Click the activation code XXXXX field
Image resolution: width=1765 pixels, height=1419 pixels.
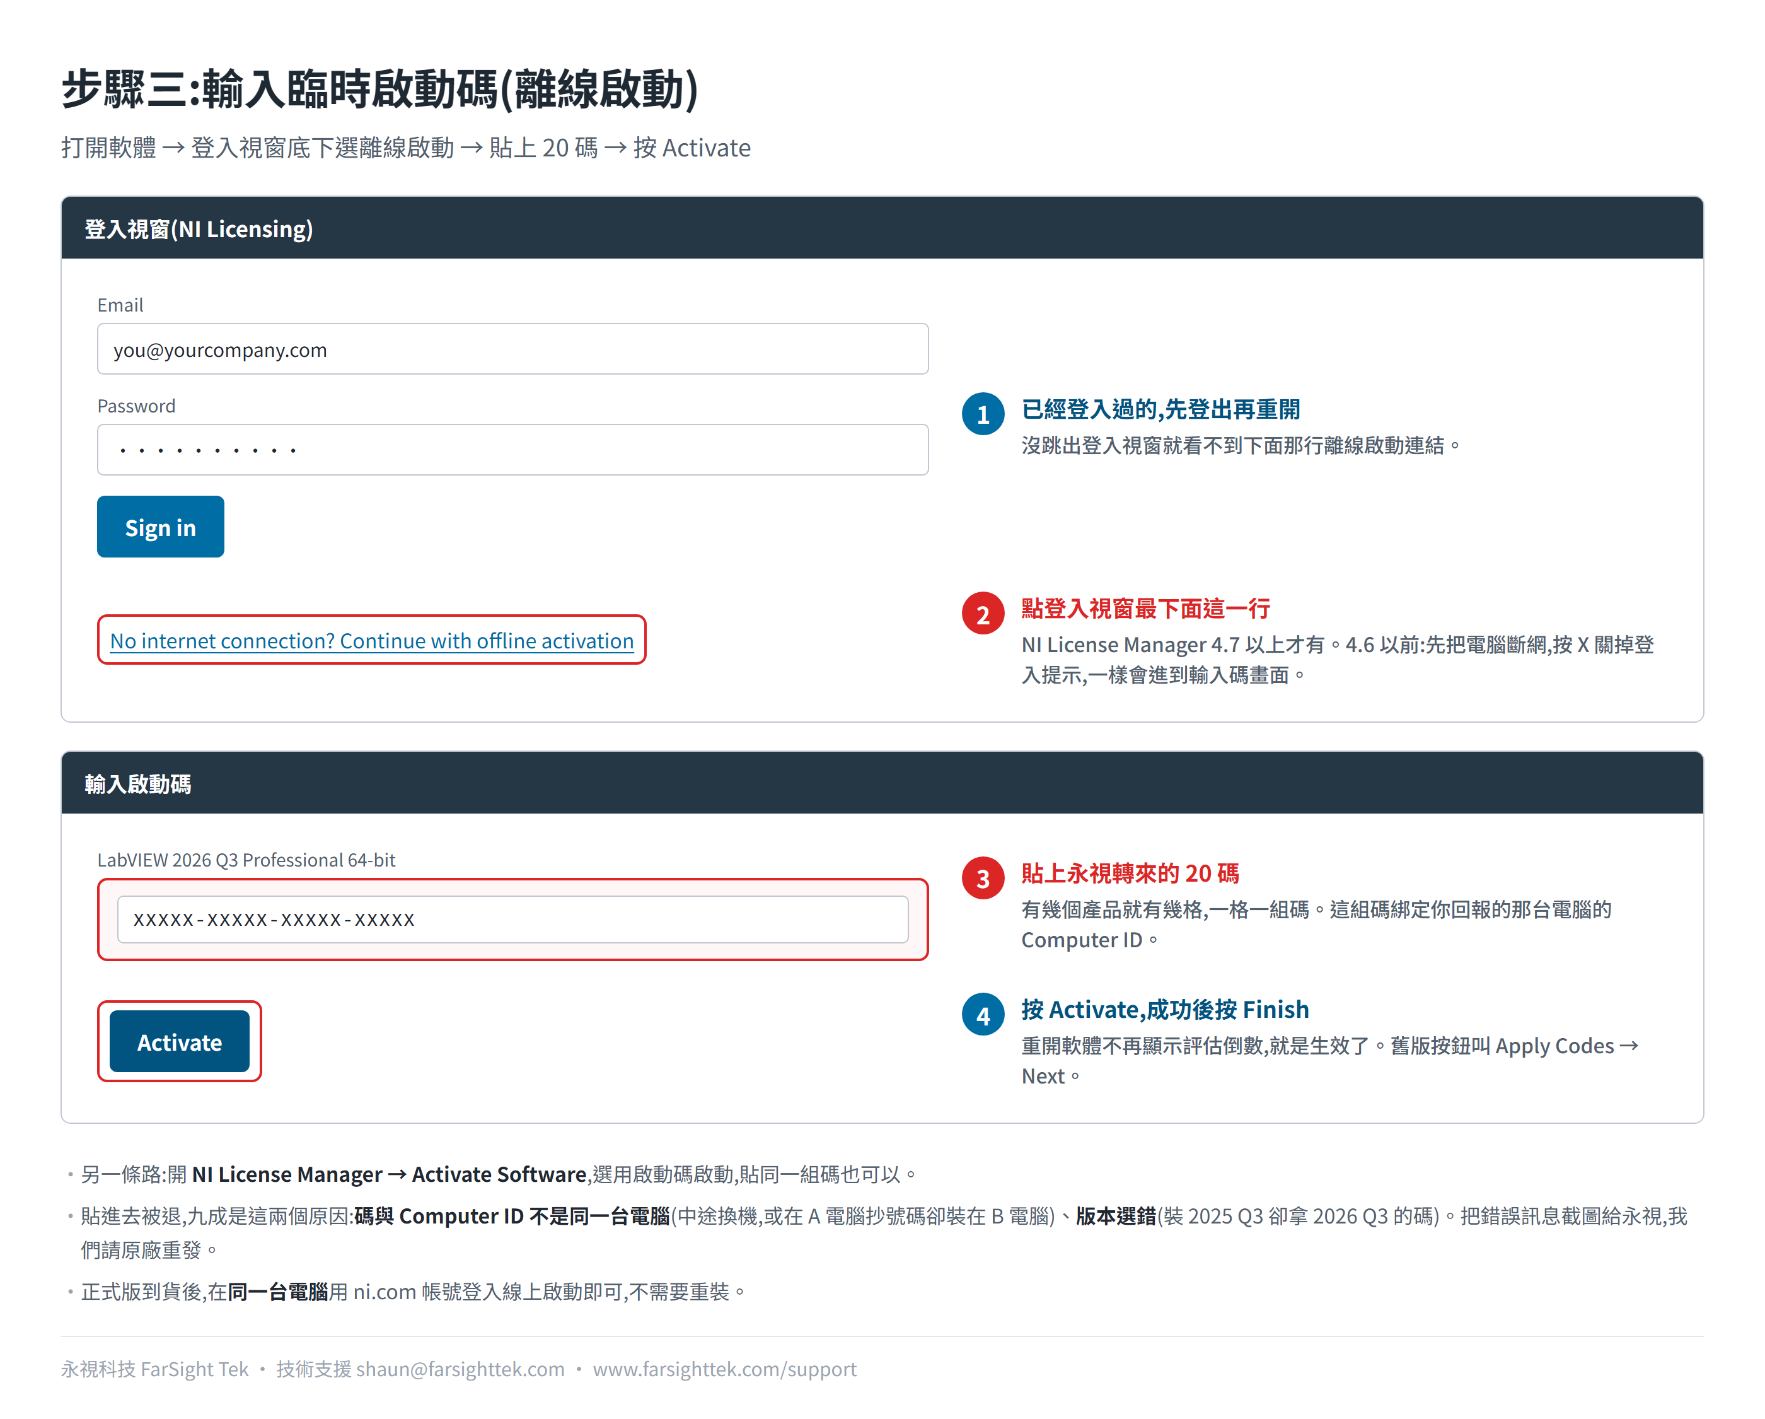pos(512,920)
